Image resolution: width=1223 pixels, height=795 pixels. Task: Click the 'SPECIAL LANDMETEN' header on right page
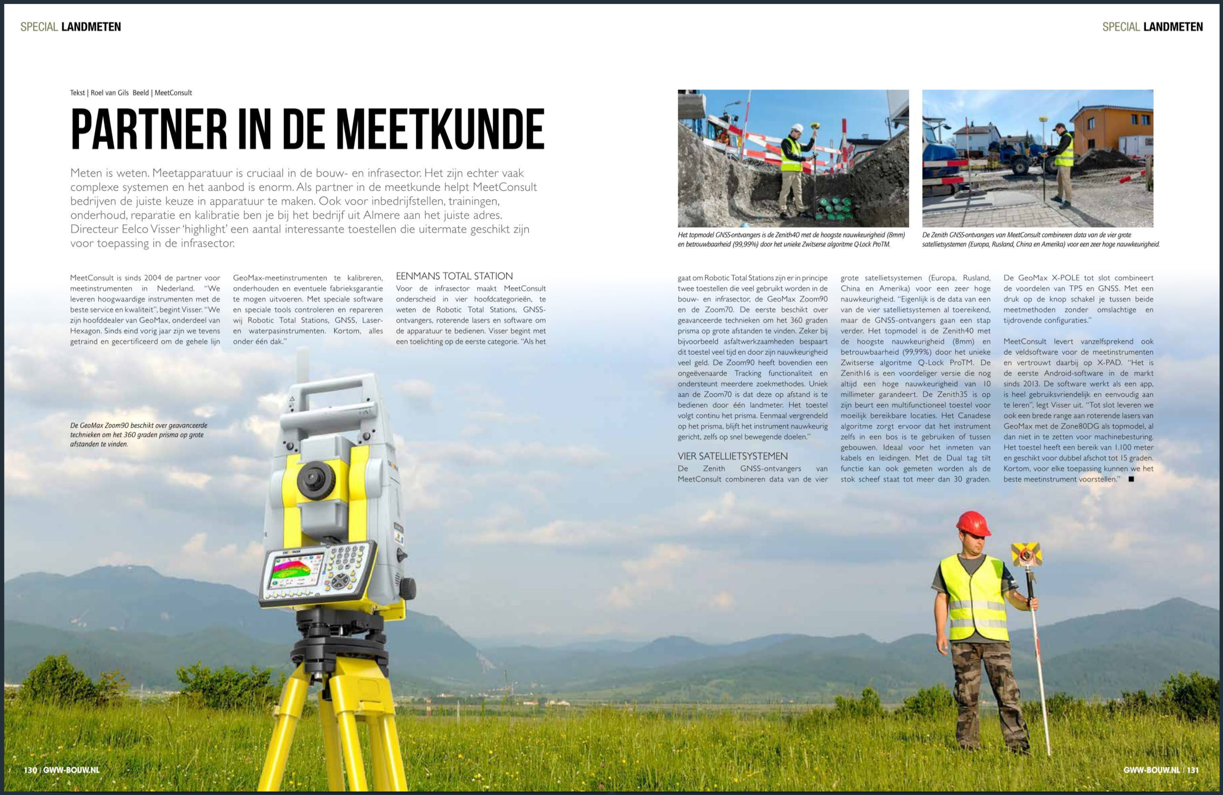(x=1152, y=27)
